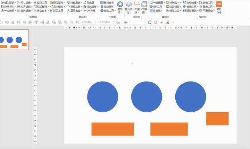Open the 图形库 shape library
Viewport: 250px width, 149px height.
(120, 7)
